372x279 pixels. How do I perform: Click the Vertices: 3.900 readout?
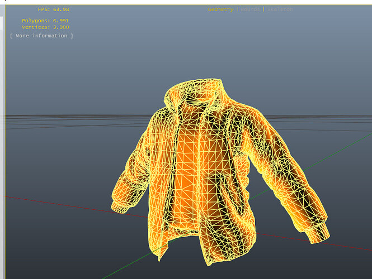[45, 27]
